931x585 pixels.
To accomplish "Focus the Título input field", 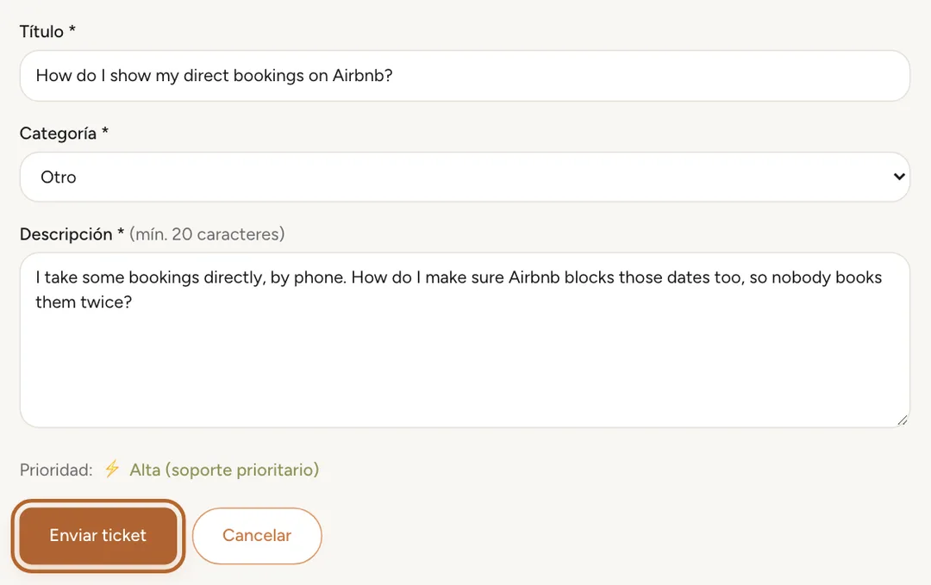I will point(465,75).
